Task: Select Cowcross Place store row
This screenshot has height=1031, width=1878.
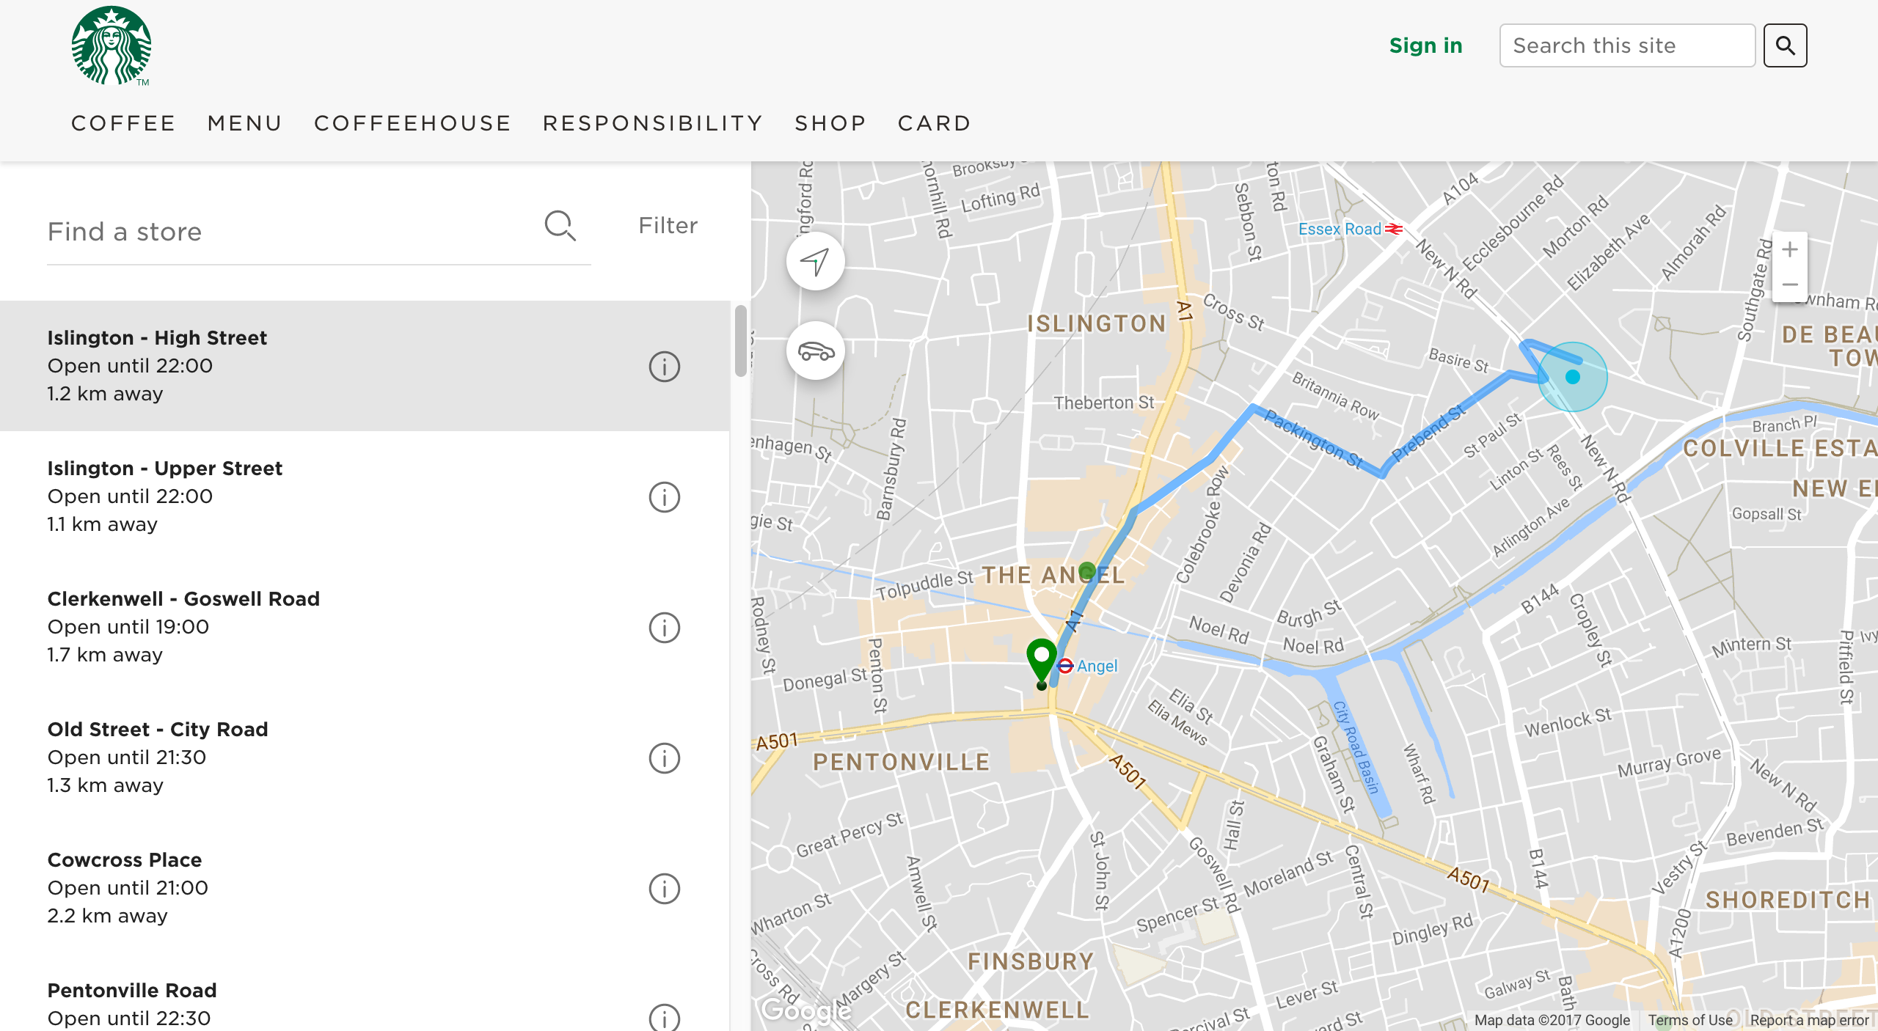Action: (x=365, y=888)
